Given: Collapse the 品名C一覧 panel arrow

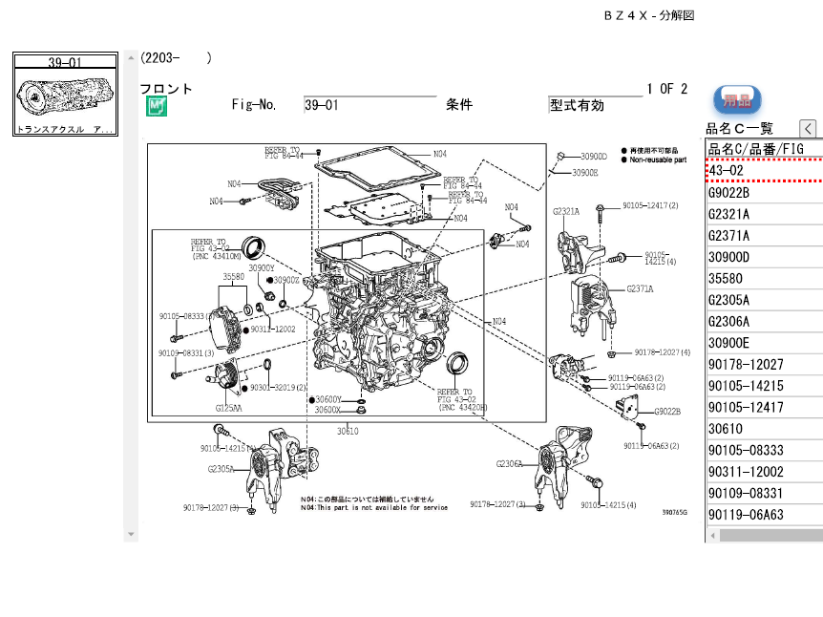Looking at the screenshot, I should click(x=808, y=128).
